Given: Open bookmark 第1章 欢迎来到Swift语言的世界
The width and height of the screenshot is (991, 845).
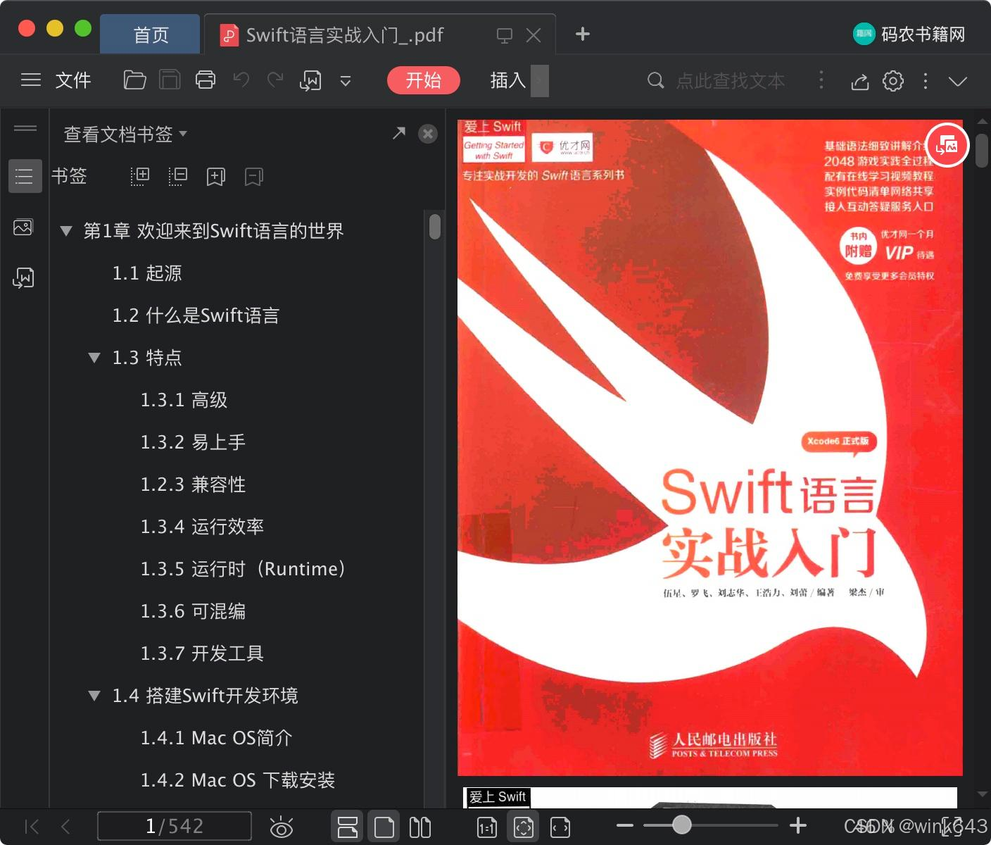Looking at the screenshot, I should (x=213, y=231).
